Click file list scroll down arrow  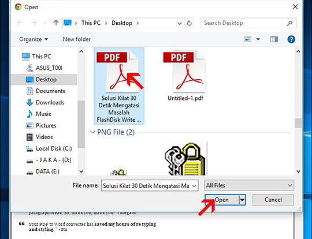click(x=298, y=171)
